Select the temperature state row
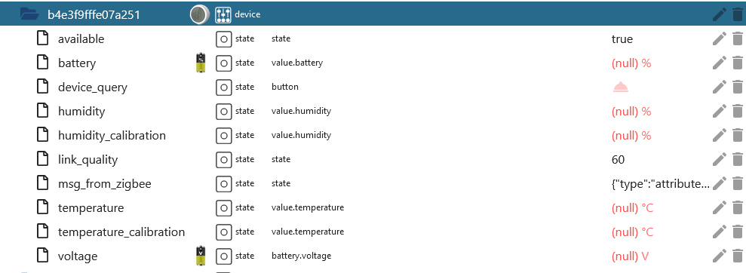746x273 pixels. pyautogui.click(x=373, y=208)
